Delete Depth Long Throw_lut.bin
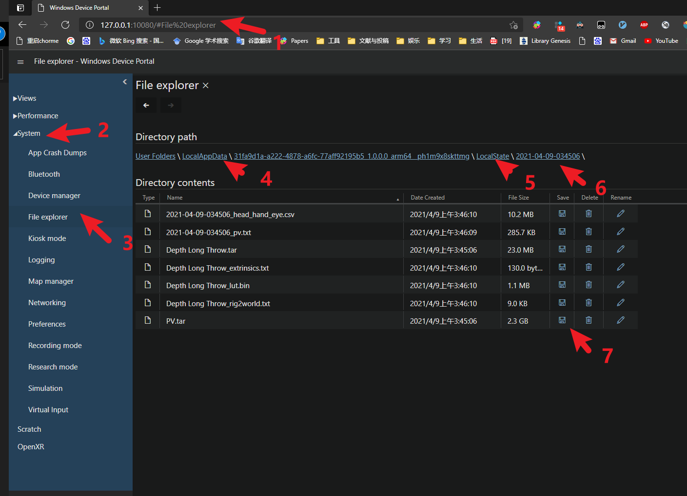The height and width of the screenshot is (496, 687). (x=589, y=285)
